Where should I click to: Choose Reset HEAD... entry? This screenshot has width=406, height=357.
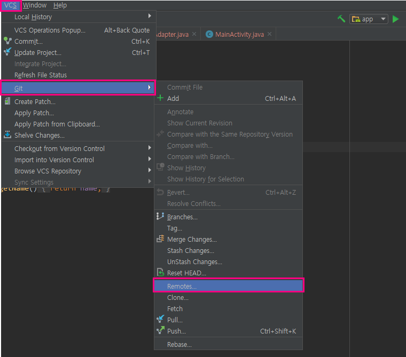click(229, 273)
